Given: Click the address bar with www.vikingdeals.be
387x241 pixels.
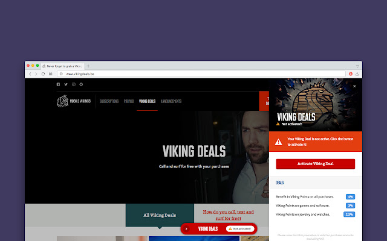Looking at the screenshot, I should tap(201, 74).
